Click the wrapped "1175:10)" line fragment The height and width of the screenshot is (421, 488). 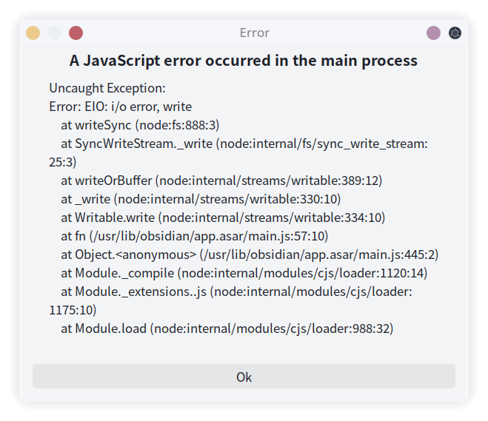[73, 310]
